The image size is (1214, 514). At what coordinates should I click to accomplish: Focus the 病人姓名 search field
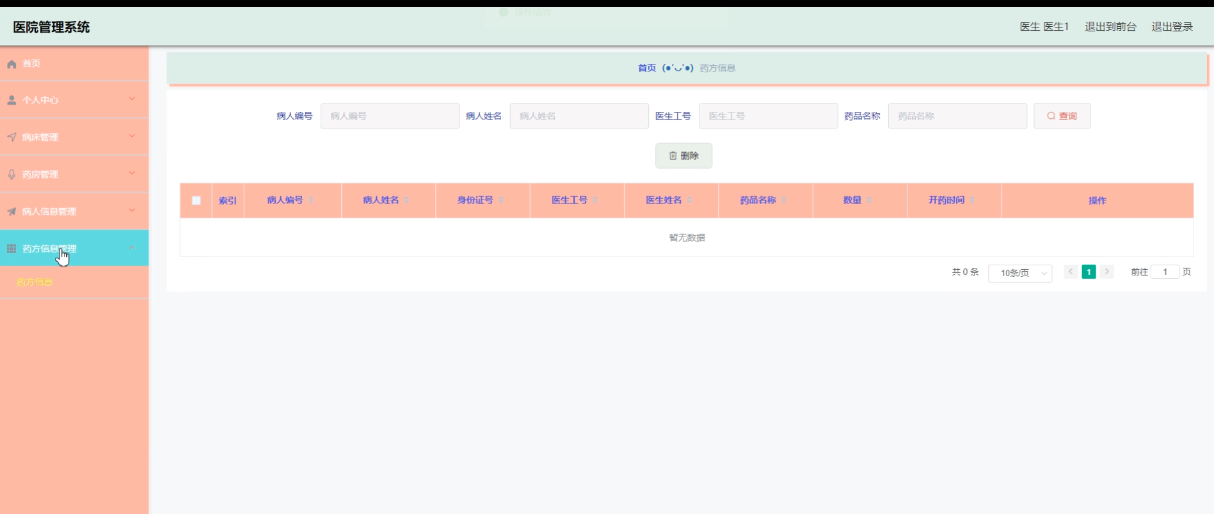click(x=579, y=116)
